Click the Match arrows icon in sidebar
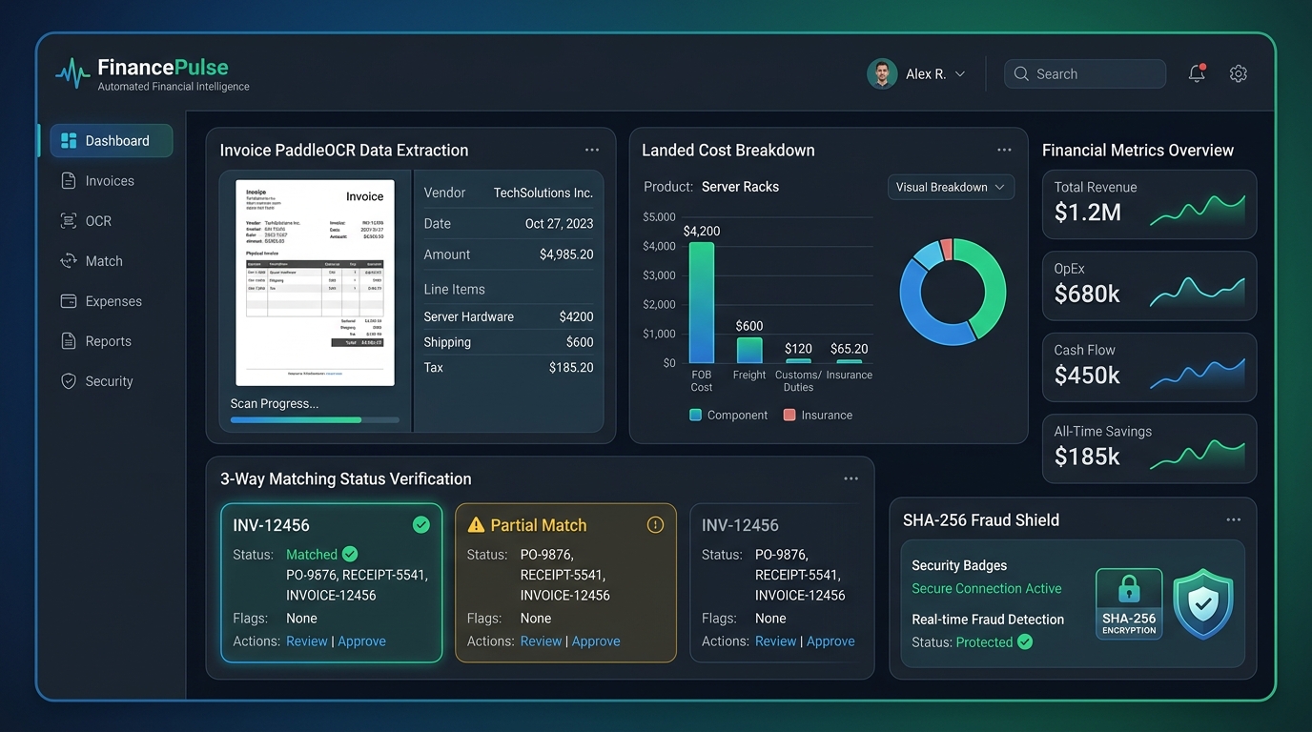Image resolution: width=1312 pixels, height=732 pixels. 69,261
